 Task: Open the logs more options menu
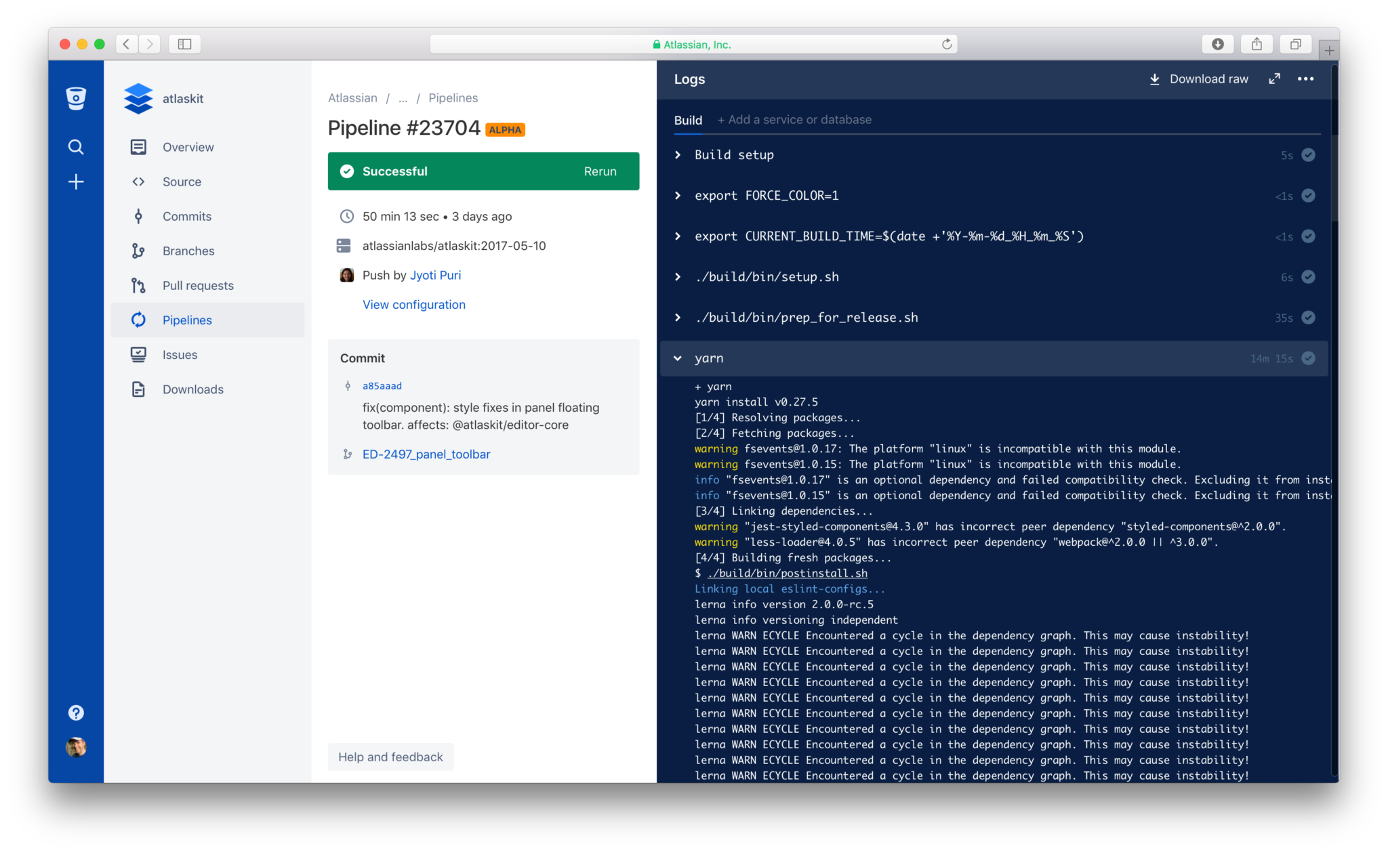(1305, 79)
